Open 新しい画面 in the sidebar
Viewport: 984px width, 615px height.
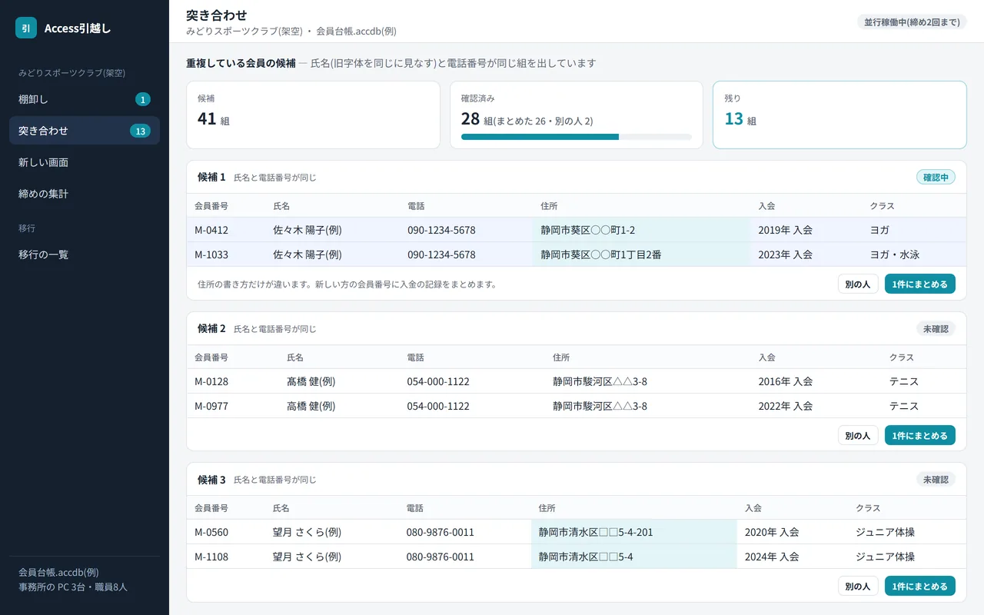85,162
